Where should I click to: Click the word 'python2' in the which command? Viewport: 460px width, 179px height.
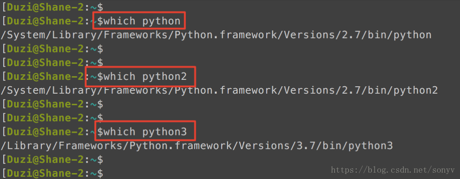click(x=164, y=76)
